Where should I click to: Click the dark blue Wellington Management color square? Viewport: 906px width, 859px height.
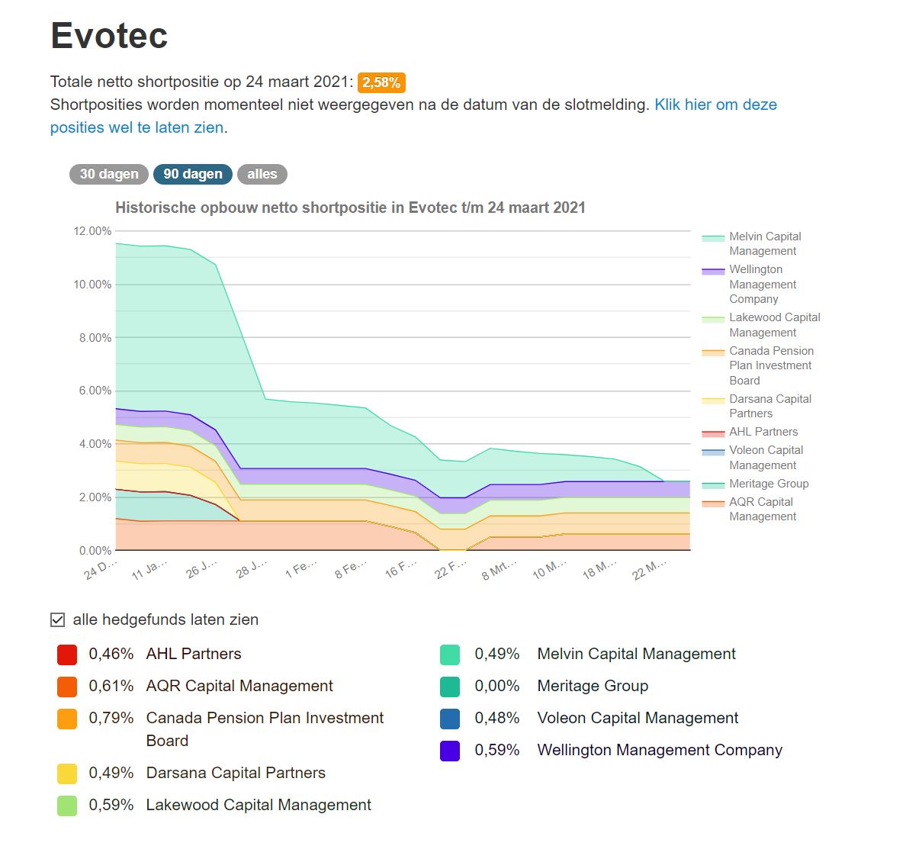[450, 750]
